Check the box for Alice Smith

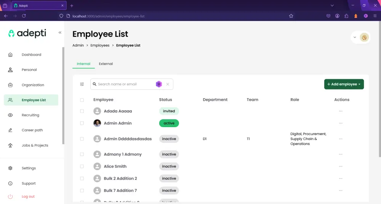(x=82, y=166)
